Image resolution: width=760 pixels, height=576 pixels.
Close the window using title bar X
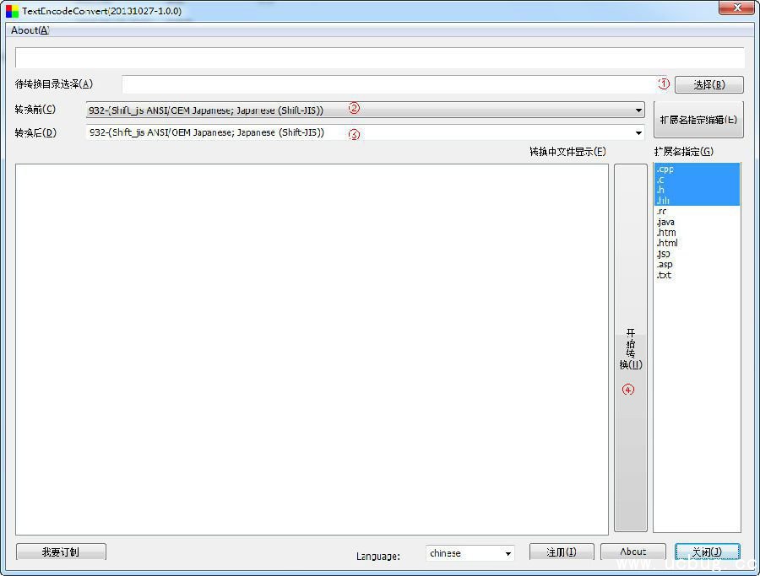click(x=736, y=8)
